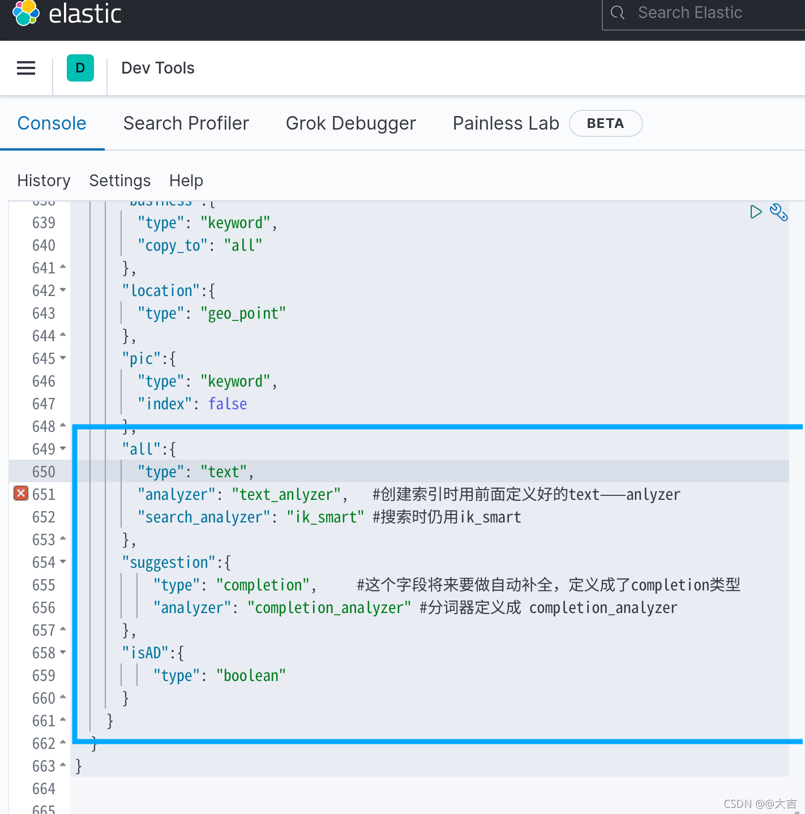Viewport: 805px width, 814px height.
Task: Click the "pic" key
Action: [x=142, y=359]
